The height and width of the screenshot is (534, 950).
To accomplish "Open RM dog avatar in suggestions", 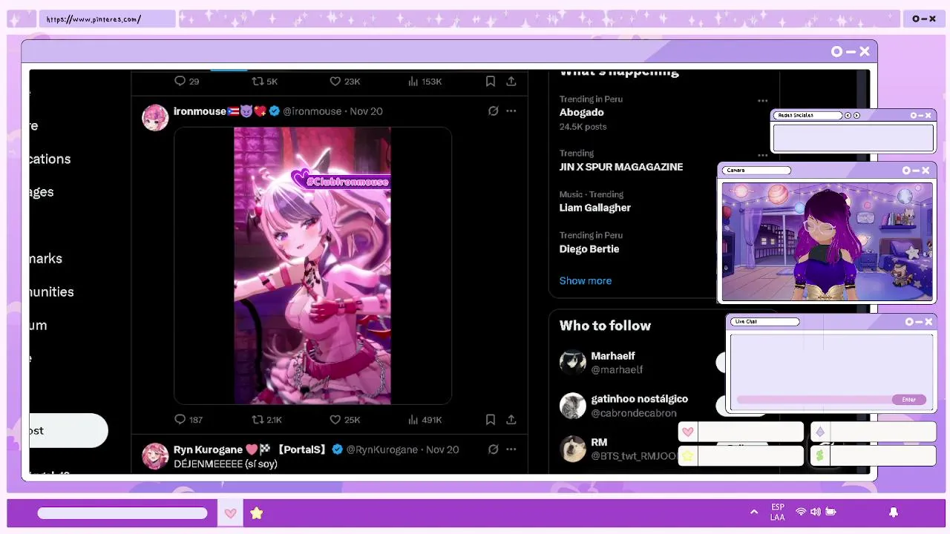I will (x=572, y=448).
